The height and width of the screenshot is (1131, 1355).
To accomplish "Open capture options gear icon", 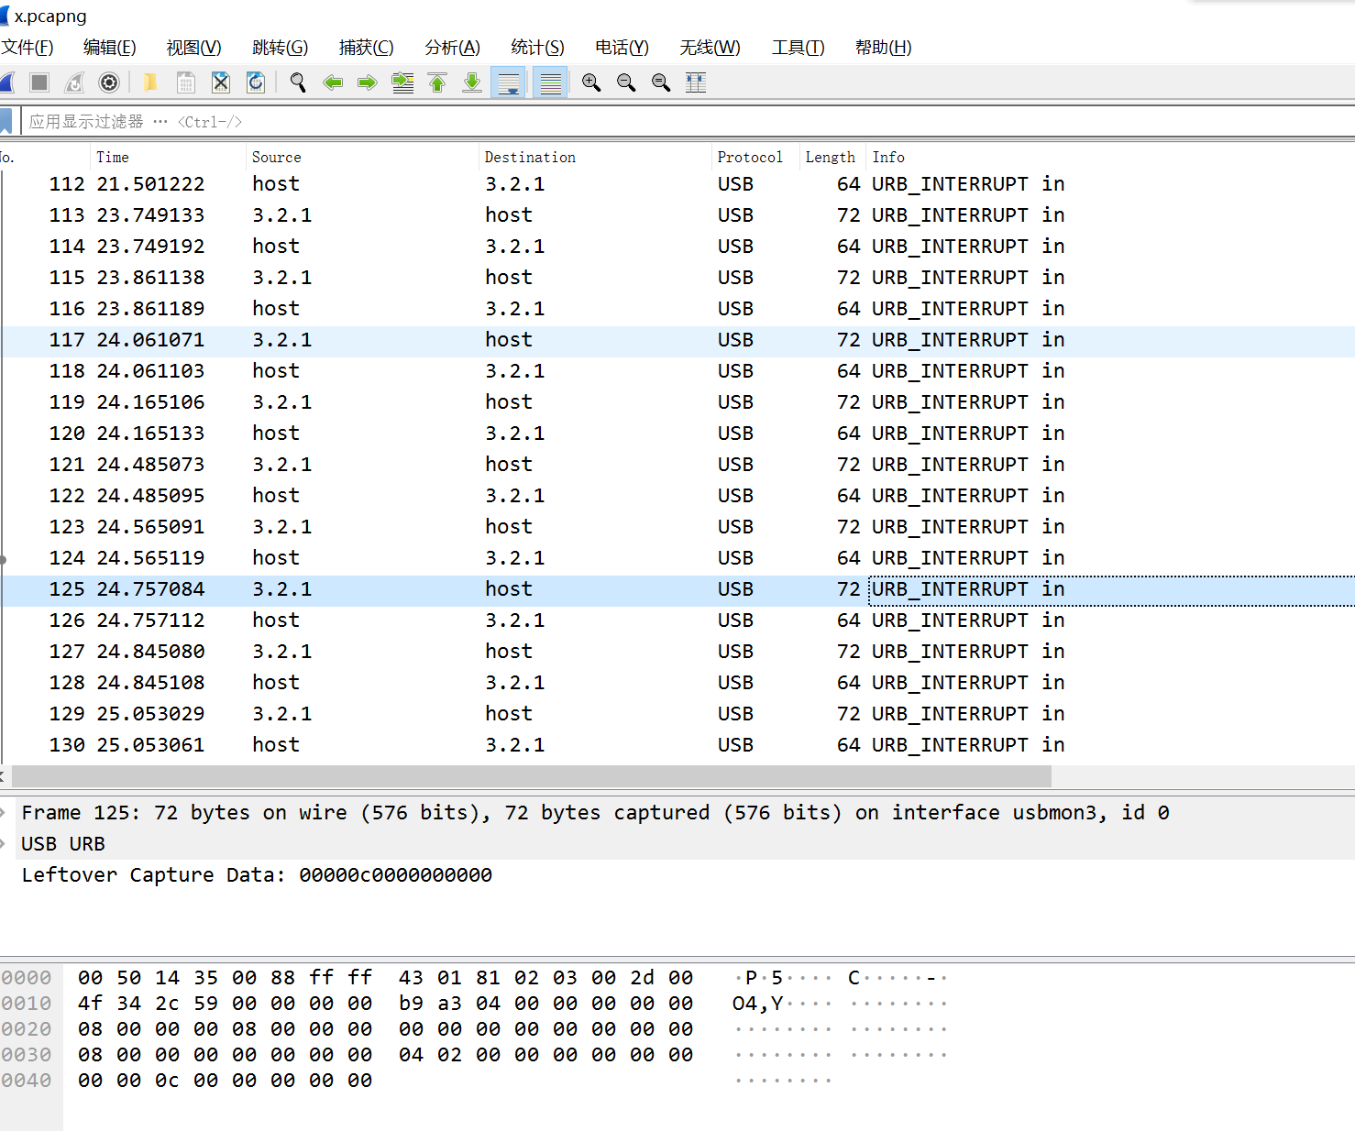I will click(109, 82).
